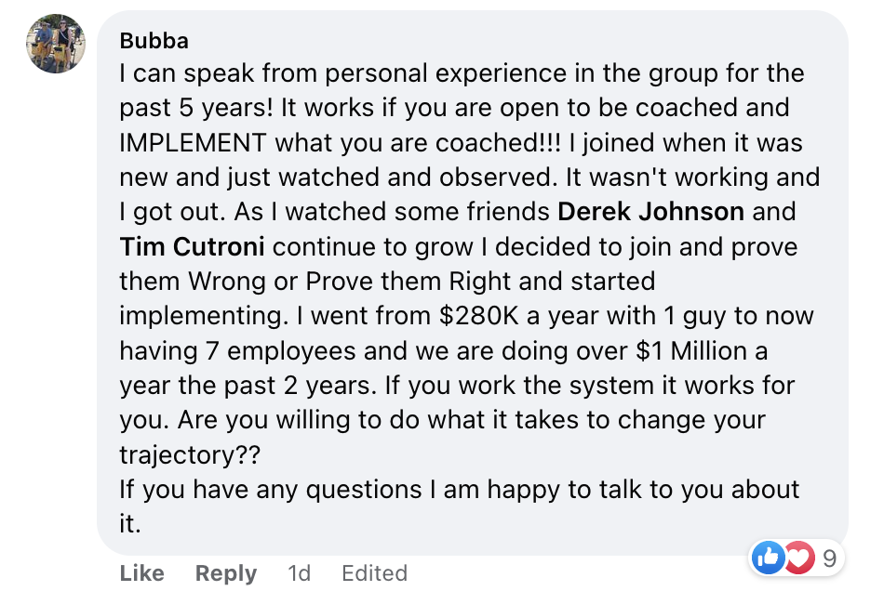The width and height of the screenshot is (884, 591).
Task: Like this comment
Action: click(x=141, y=573)
